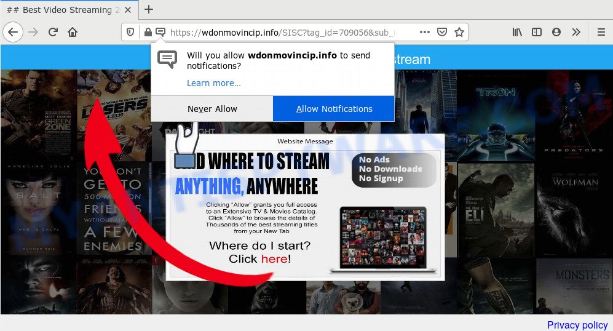613x331 pixels.
Task: Click the notification permission icon in address bar
Action: [160, 32]
